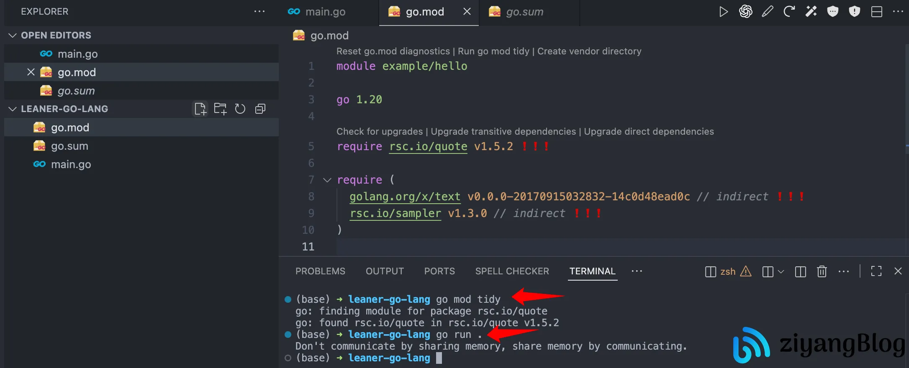The height and width of the screenshot is (368, 909).
Task: Click Check for upgrades code lens
Action: 379,132
